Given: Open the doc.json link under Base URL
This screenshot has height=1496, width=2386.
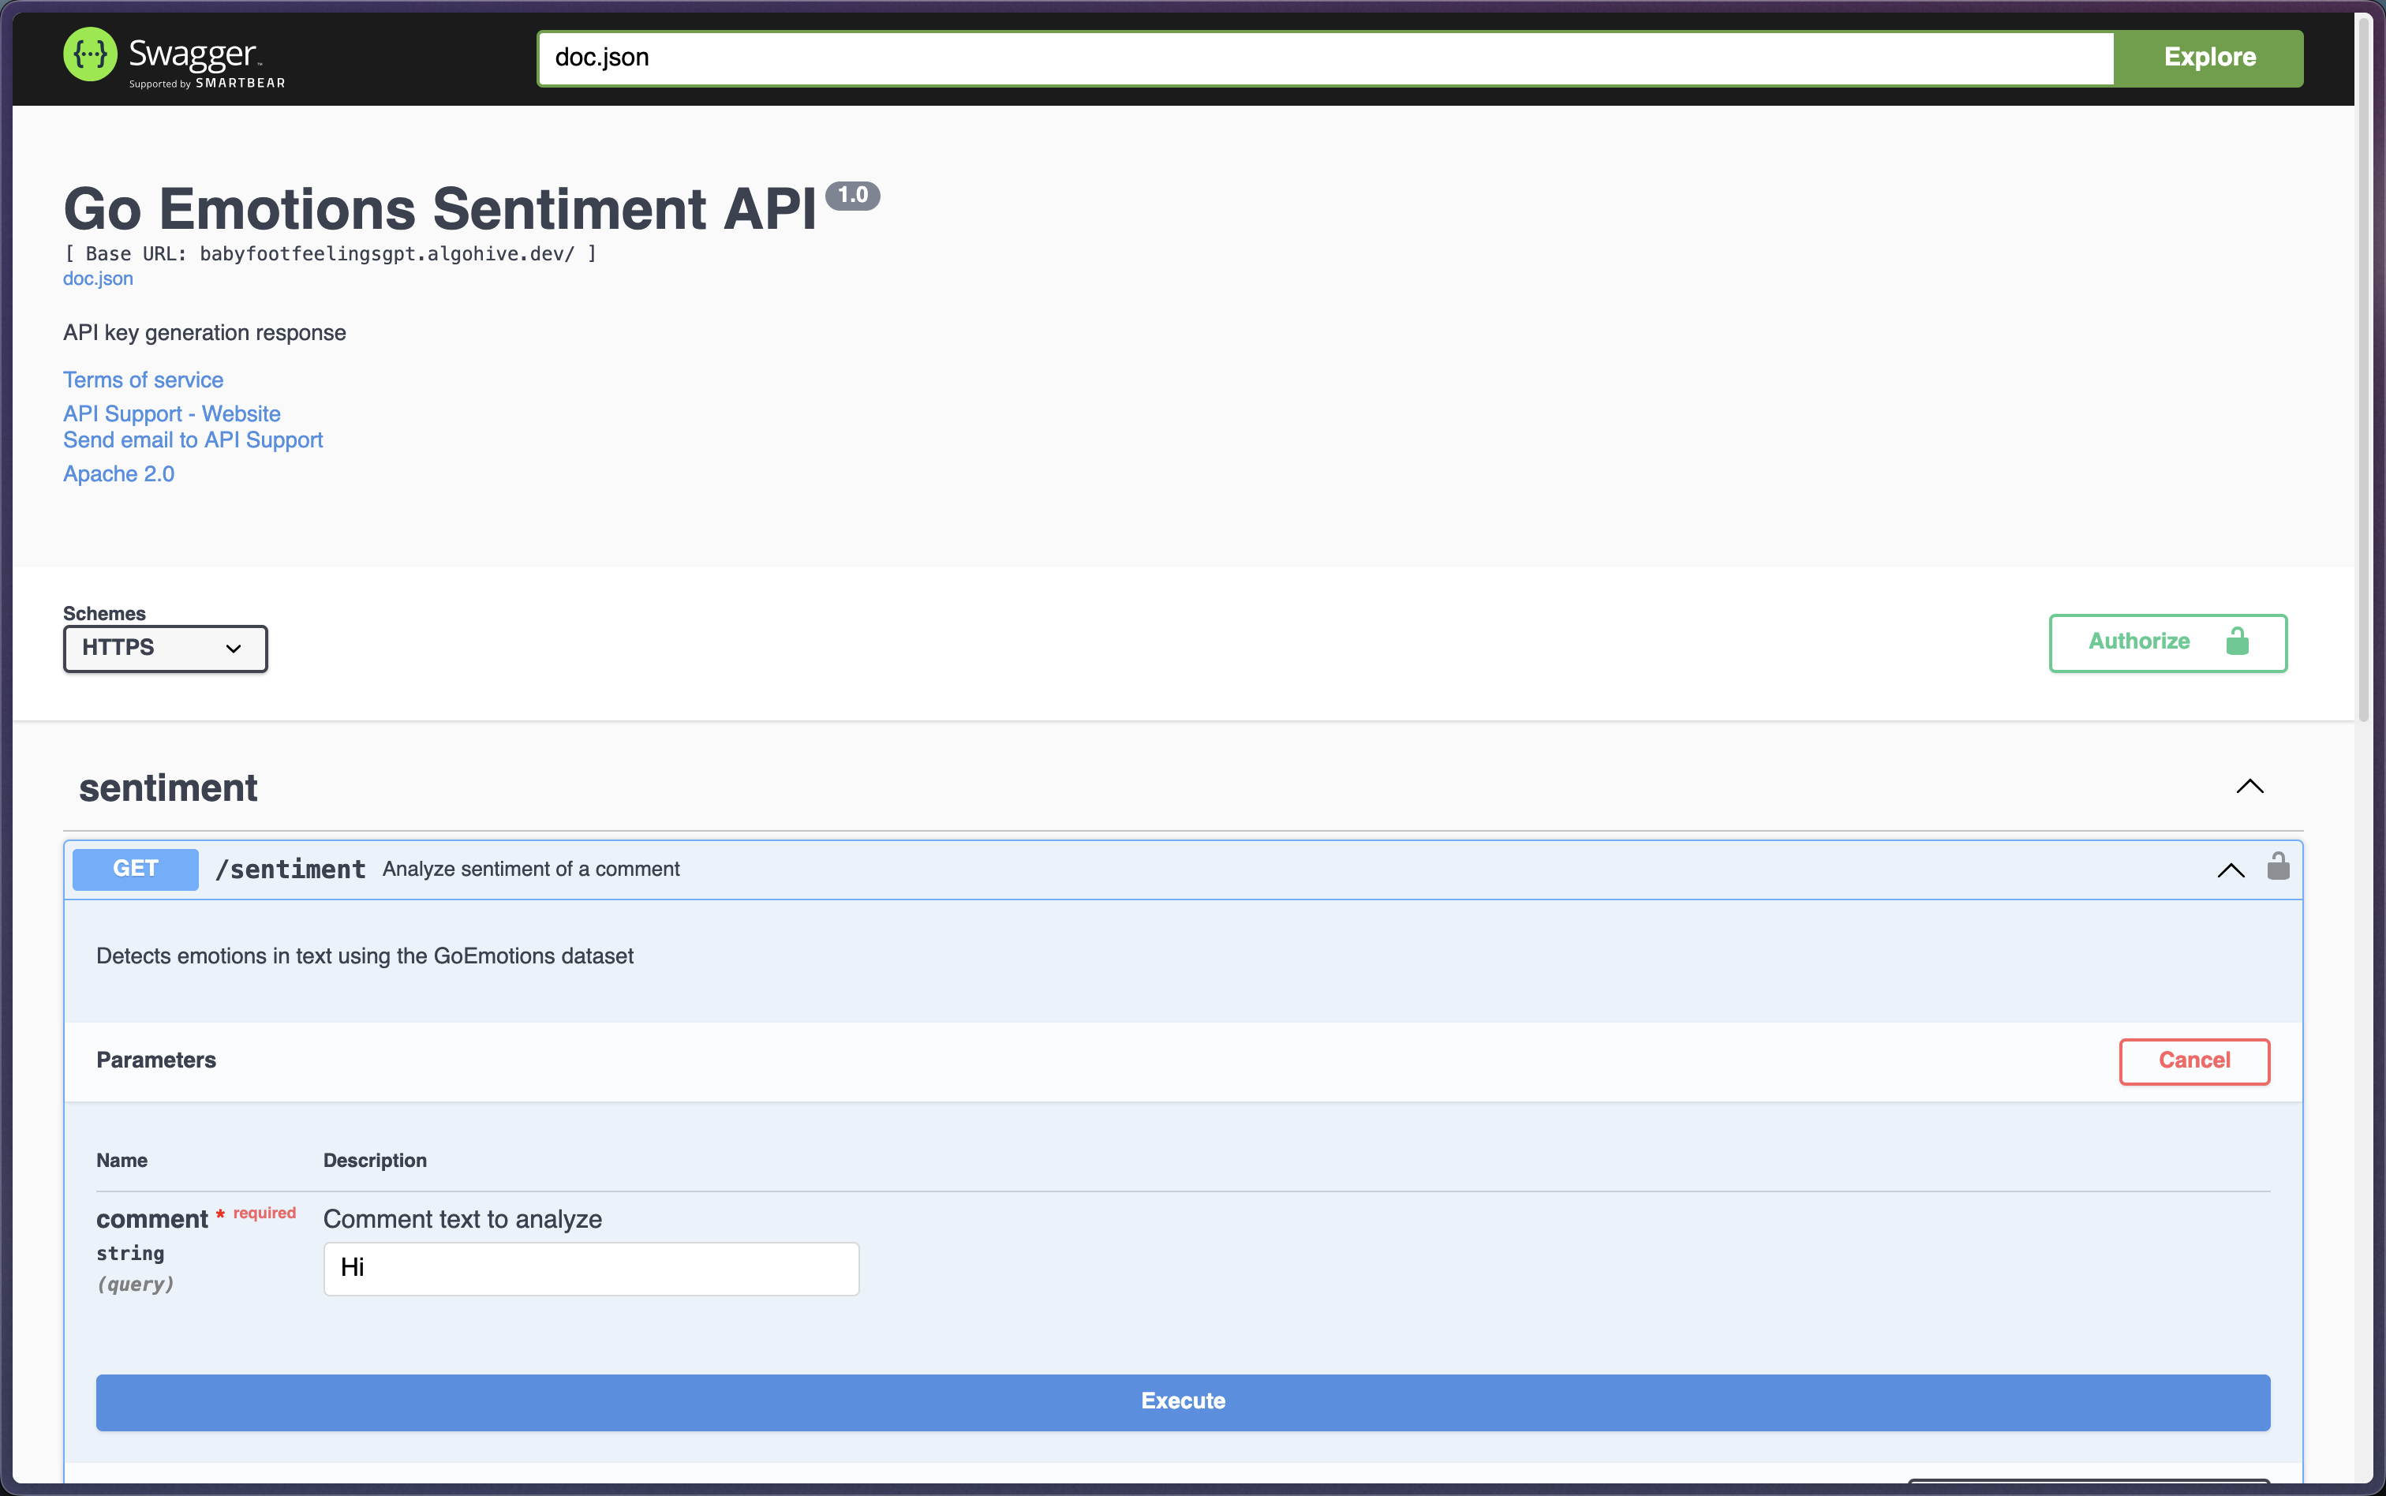Looking at the screenshot, I should point(98,279).
